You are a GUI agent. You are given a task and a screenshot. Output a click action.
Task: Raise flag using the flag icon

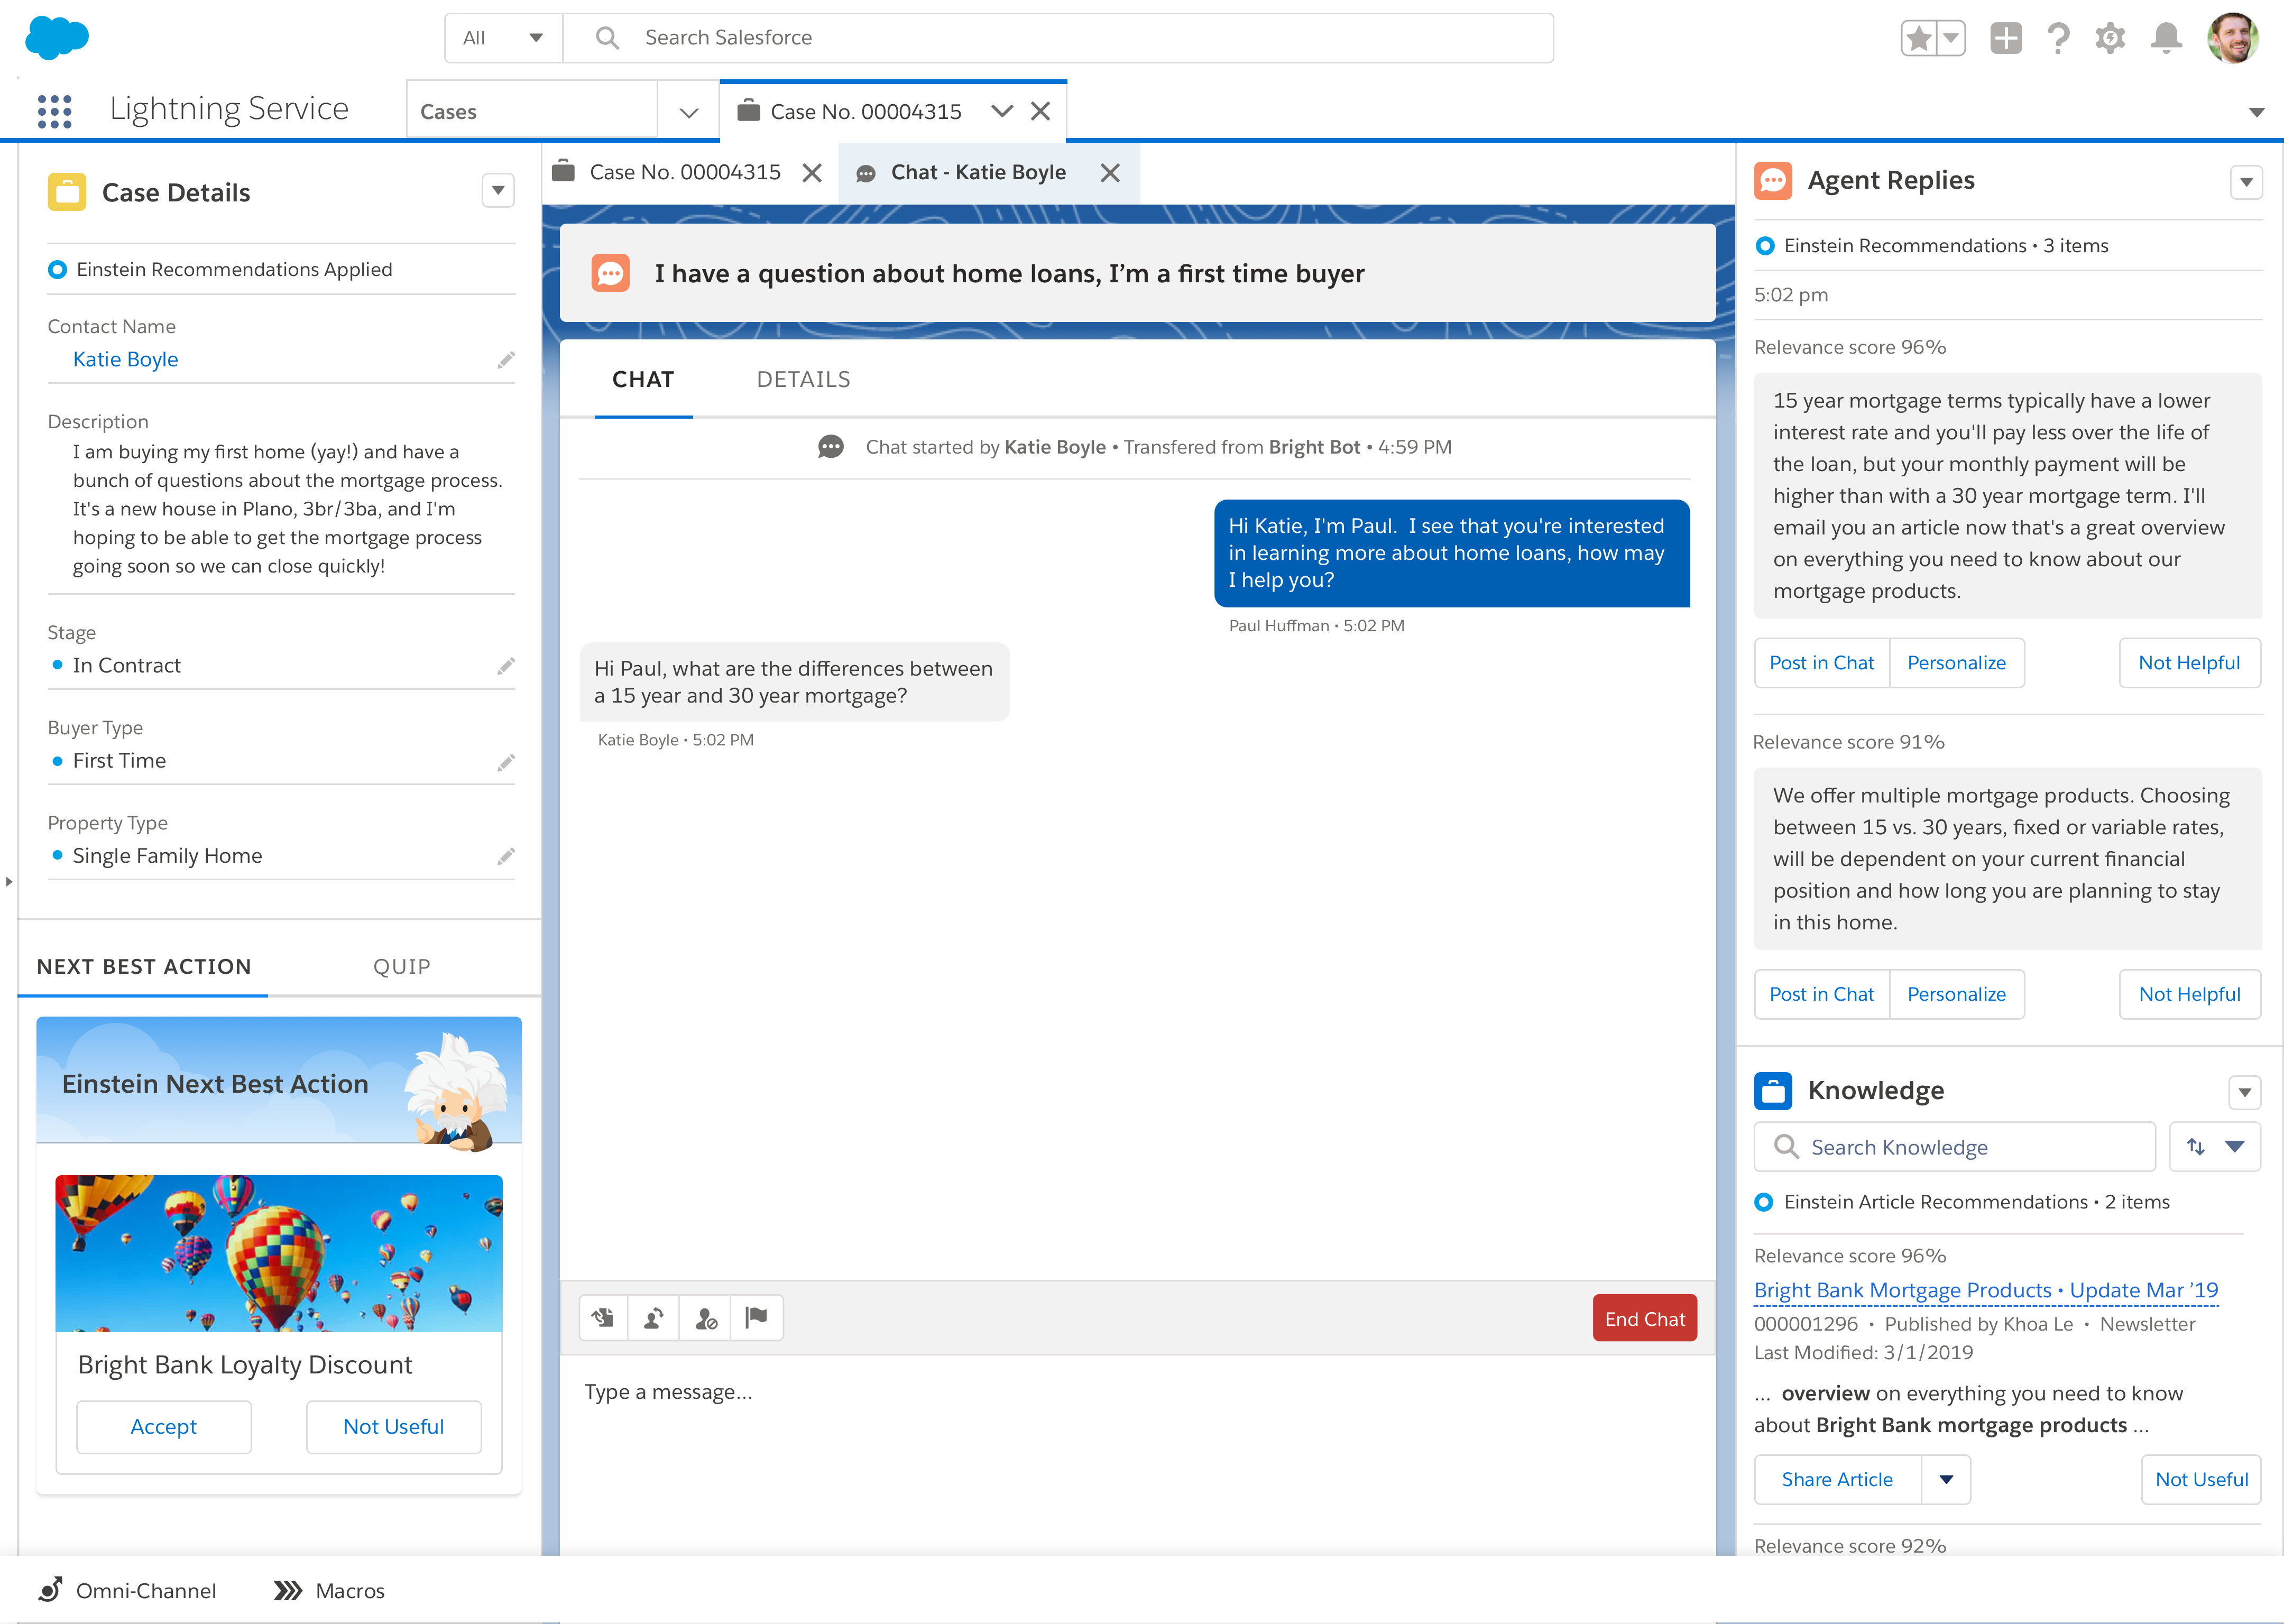(757, 1318)
